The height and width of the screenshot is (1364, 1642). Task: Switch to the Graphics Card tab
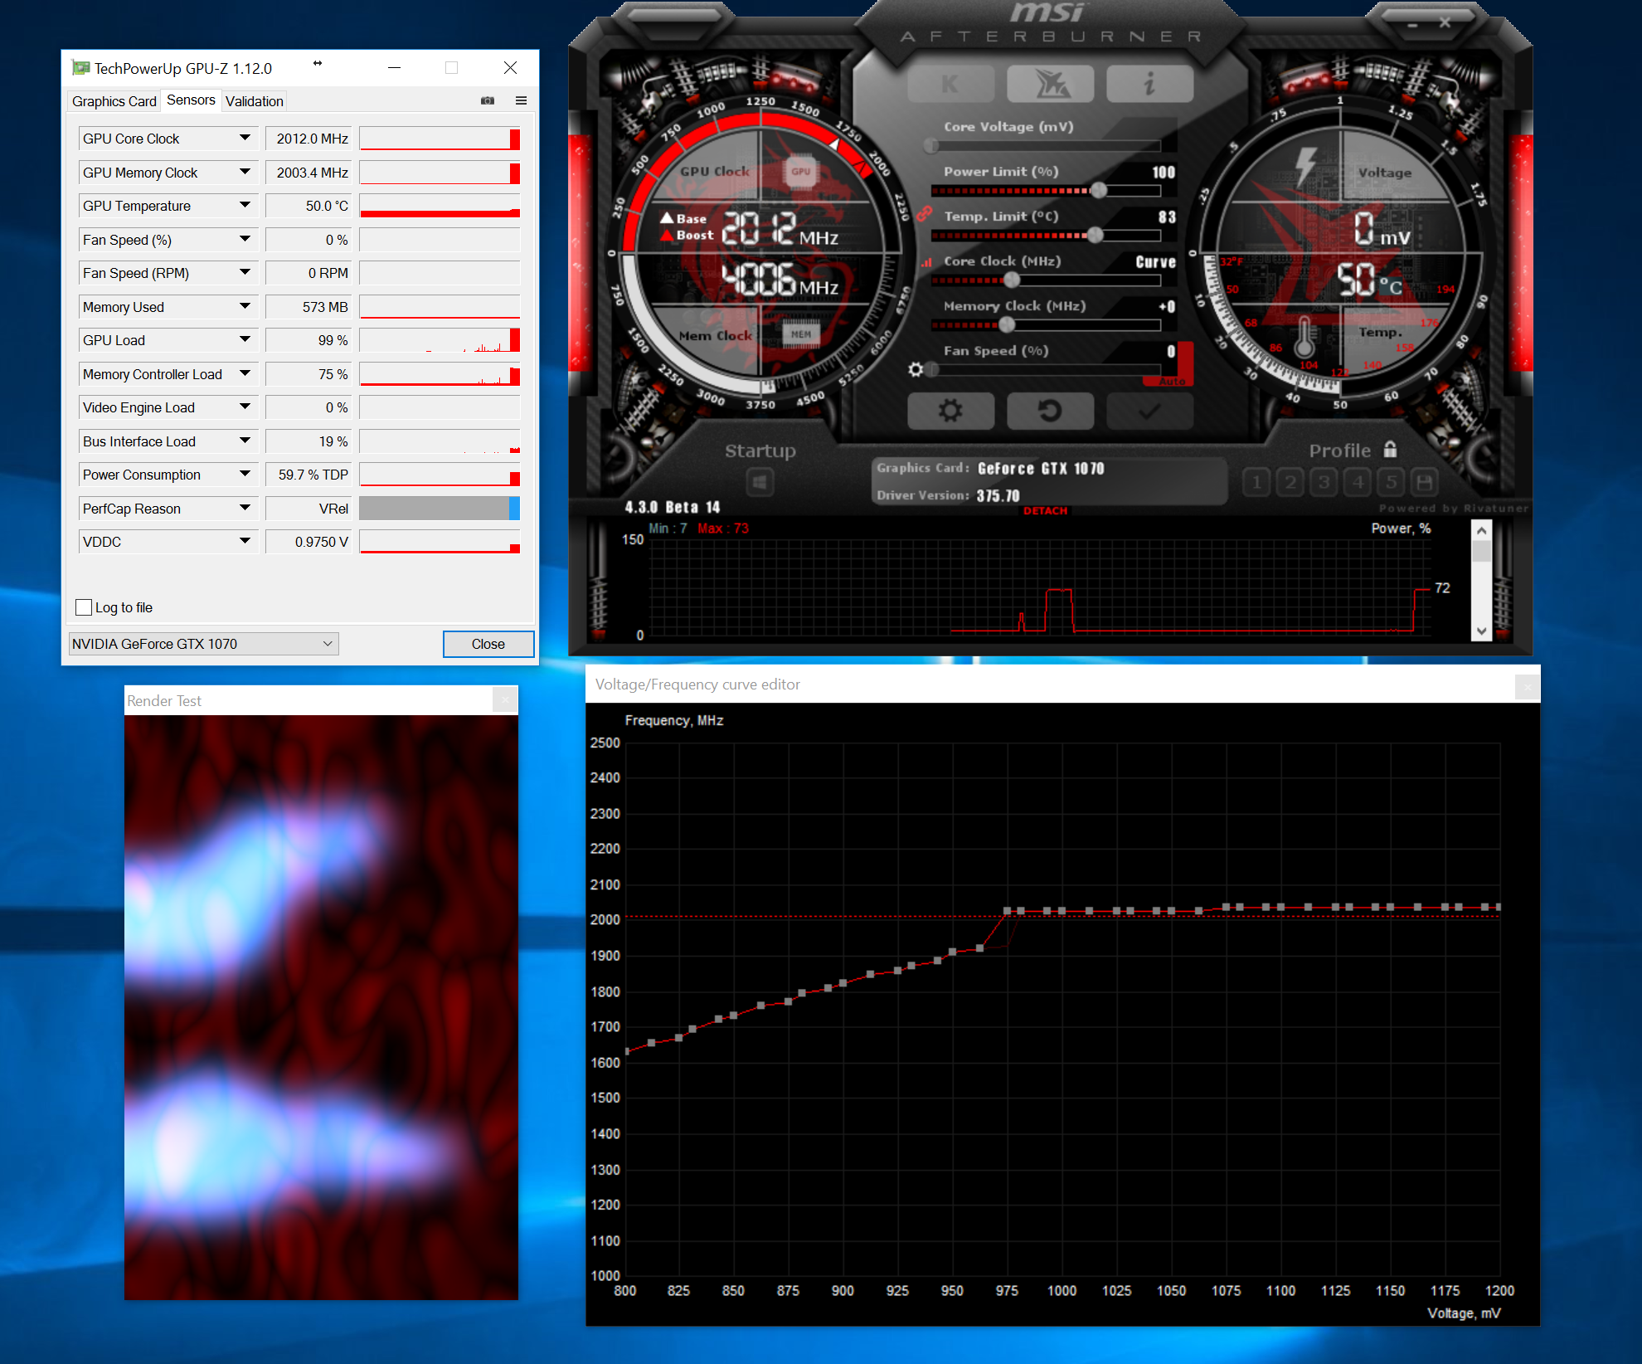(114, 101)
